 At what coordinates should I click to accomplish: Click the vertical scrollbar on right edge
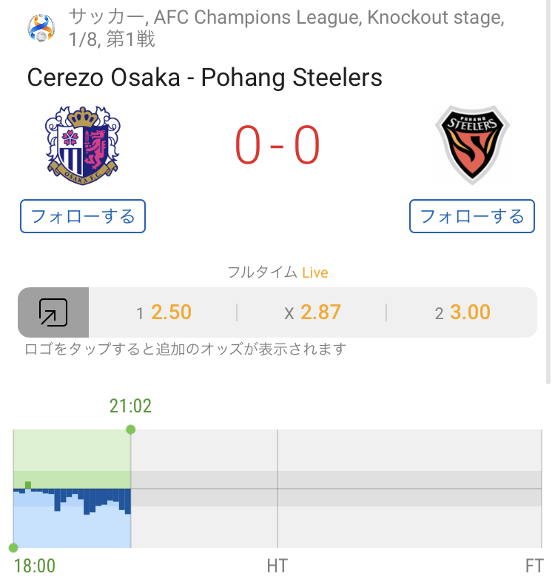[x=548, y=192]
